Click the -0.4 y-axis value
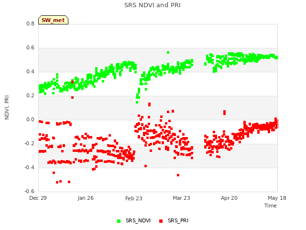The height and width of the screenshot is (230, 306). pos(30,167)
